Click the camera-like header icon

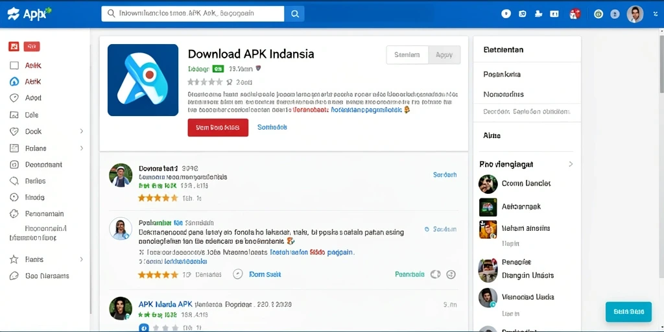[x=523, y=14]
